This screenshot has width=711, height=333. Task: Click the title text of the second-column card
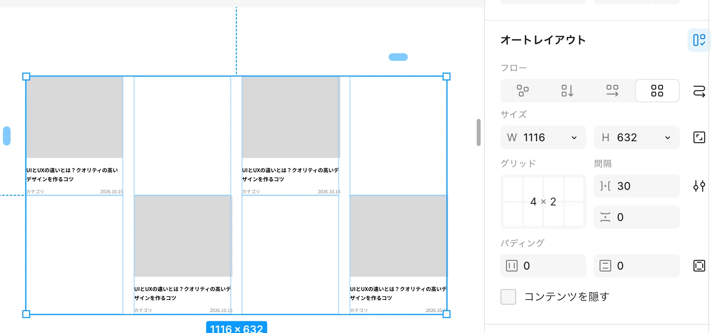[x=182, y=293]
